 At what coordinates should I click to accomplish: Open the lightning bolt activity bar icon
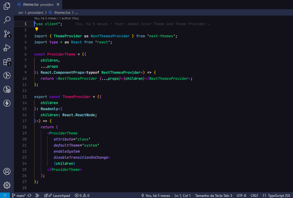point(7,103)
